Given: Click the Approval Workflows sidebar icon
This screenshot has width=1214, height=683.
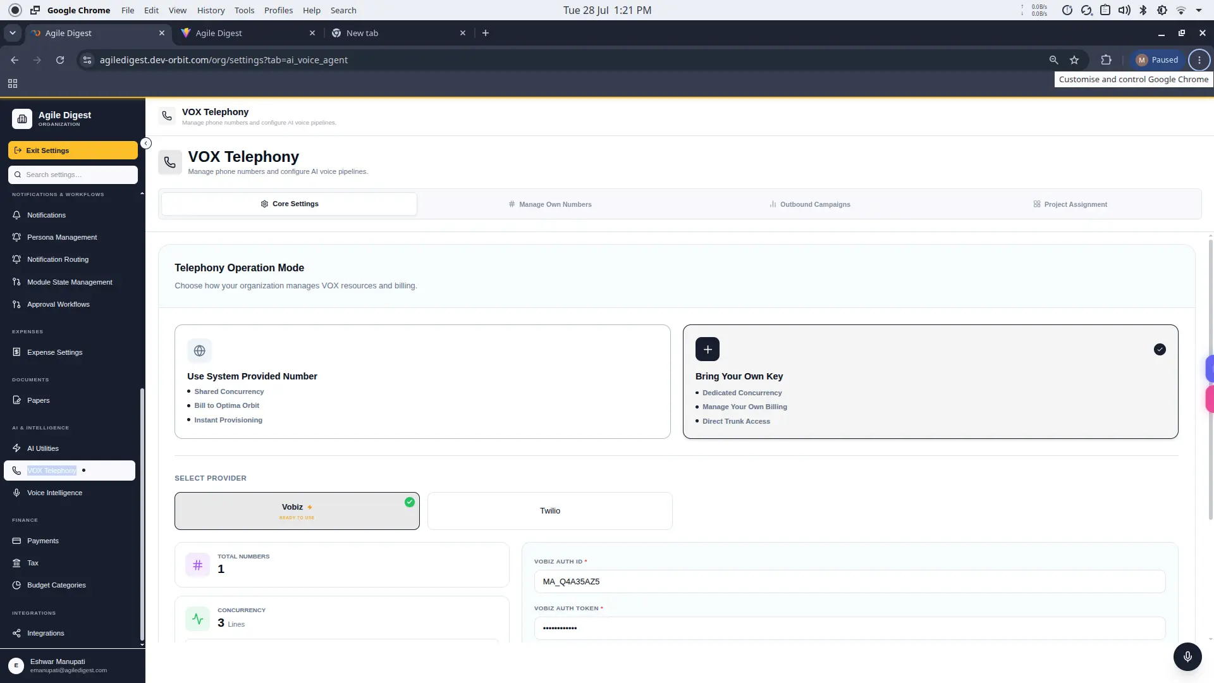Looking at the screenshot, I should [x=16, y=304].
